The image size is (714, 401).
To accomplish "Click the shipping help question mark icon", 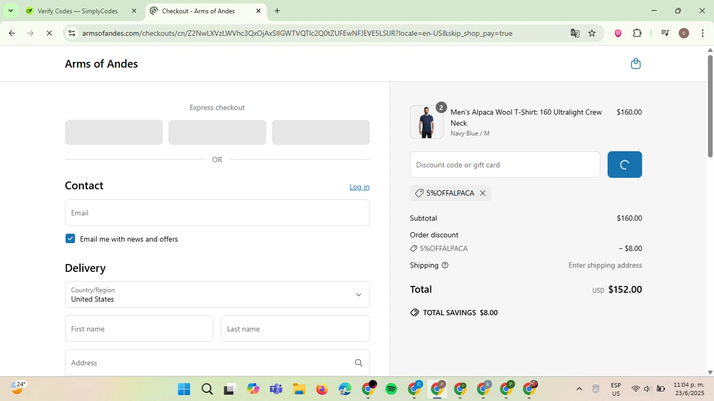I will [x=445, y=265].
